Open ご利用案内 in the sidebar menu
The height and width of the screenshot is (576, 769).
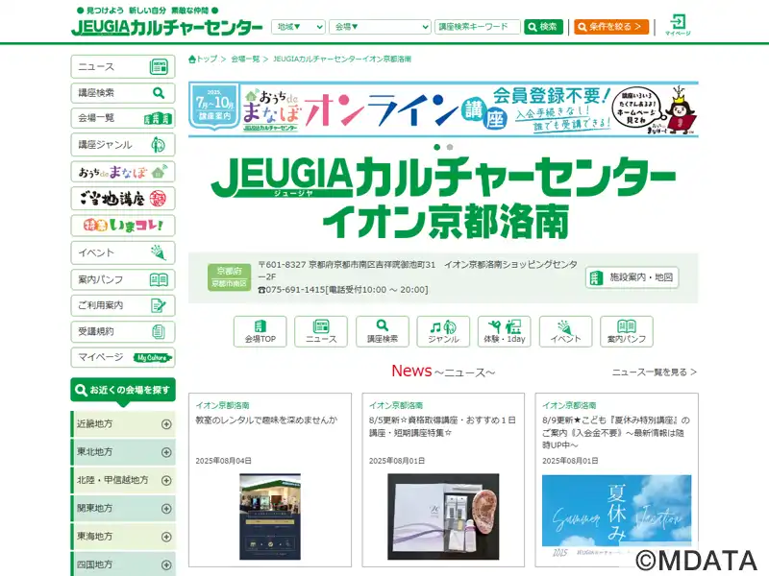pyautogui.click(x=123, y=305)
